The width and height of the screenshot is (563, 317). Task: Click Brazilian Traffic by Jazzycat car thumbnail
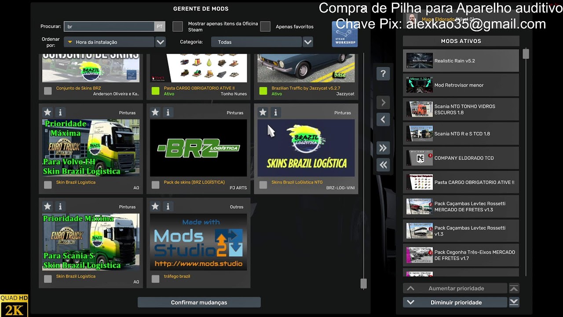[x=306, y=68]
